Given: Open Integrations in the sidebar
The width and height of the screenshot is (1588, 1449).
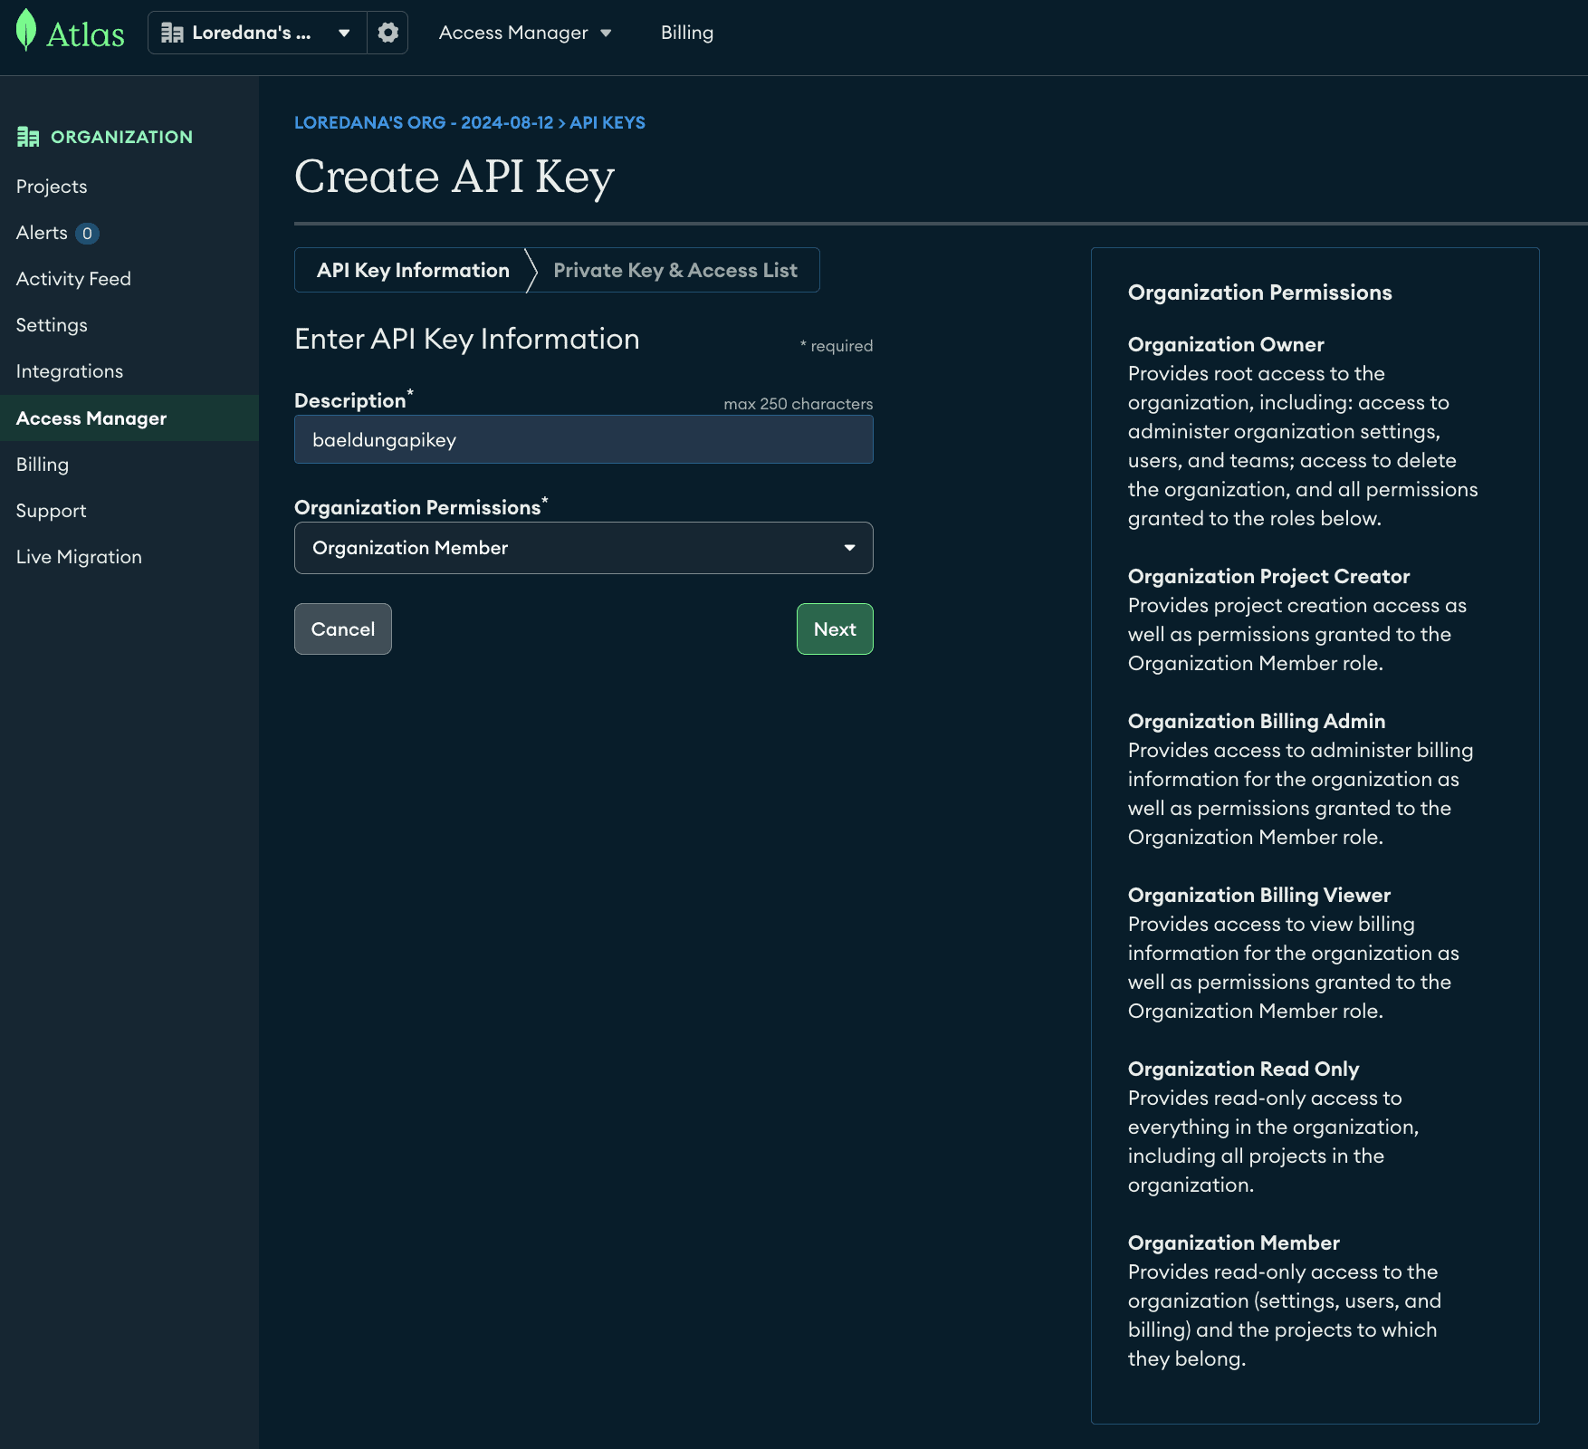Looking at the screenshot, I should (70, 371).
